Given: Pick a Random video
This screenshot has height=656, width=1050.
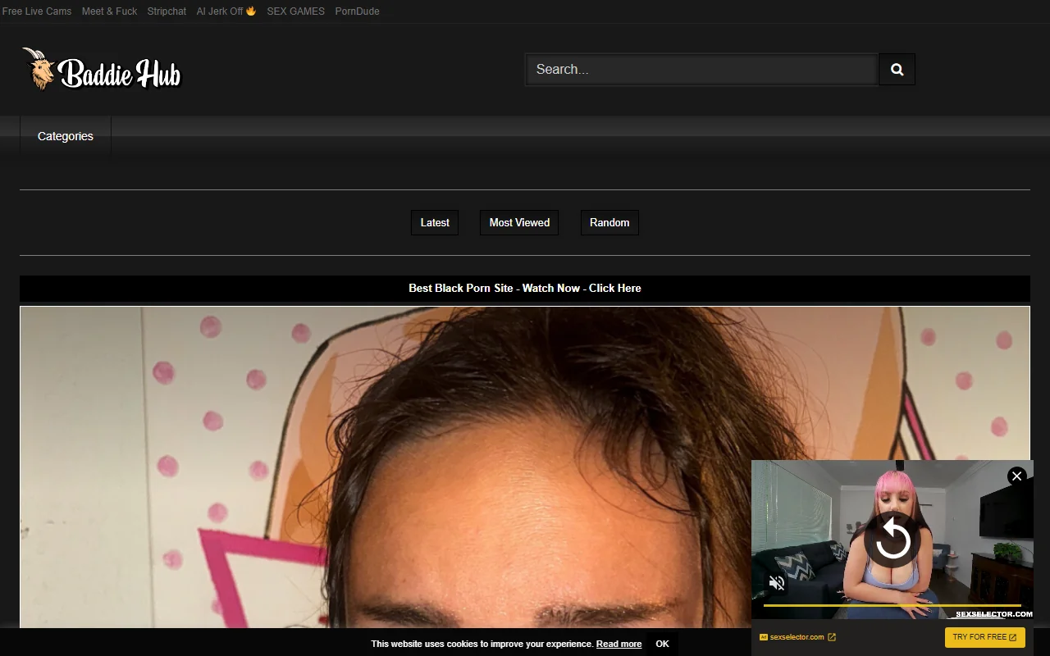Looking at the screenshot, I should pyautogui.click(x=609, y=222).
